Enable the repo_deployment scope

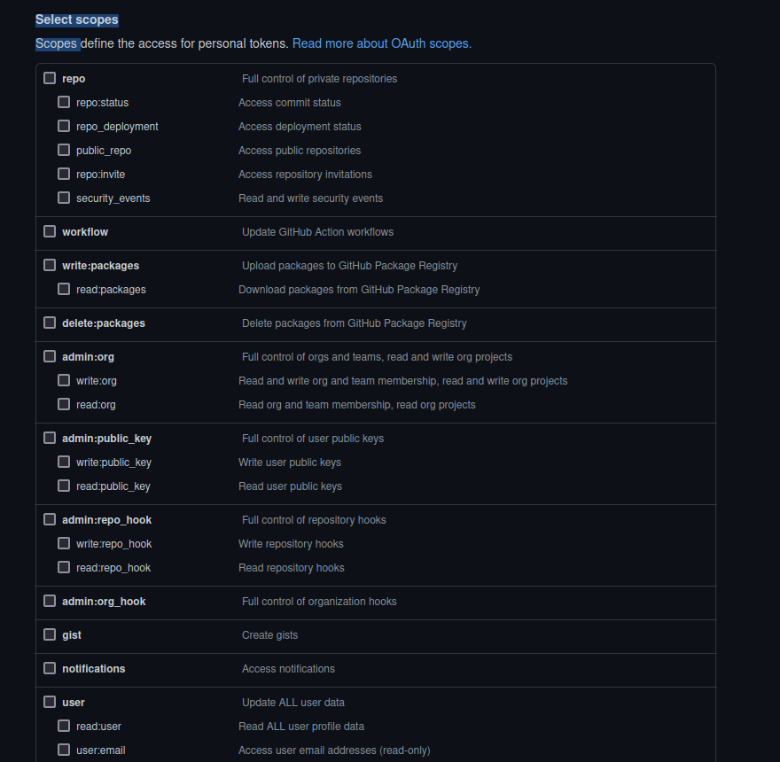(x=63, y=125)
